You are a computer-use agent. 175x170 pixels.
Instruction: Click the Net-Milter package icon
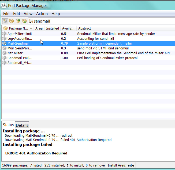pyautogui.click(x=4, y=53)
